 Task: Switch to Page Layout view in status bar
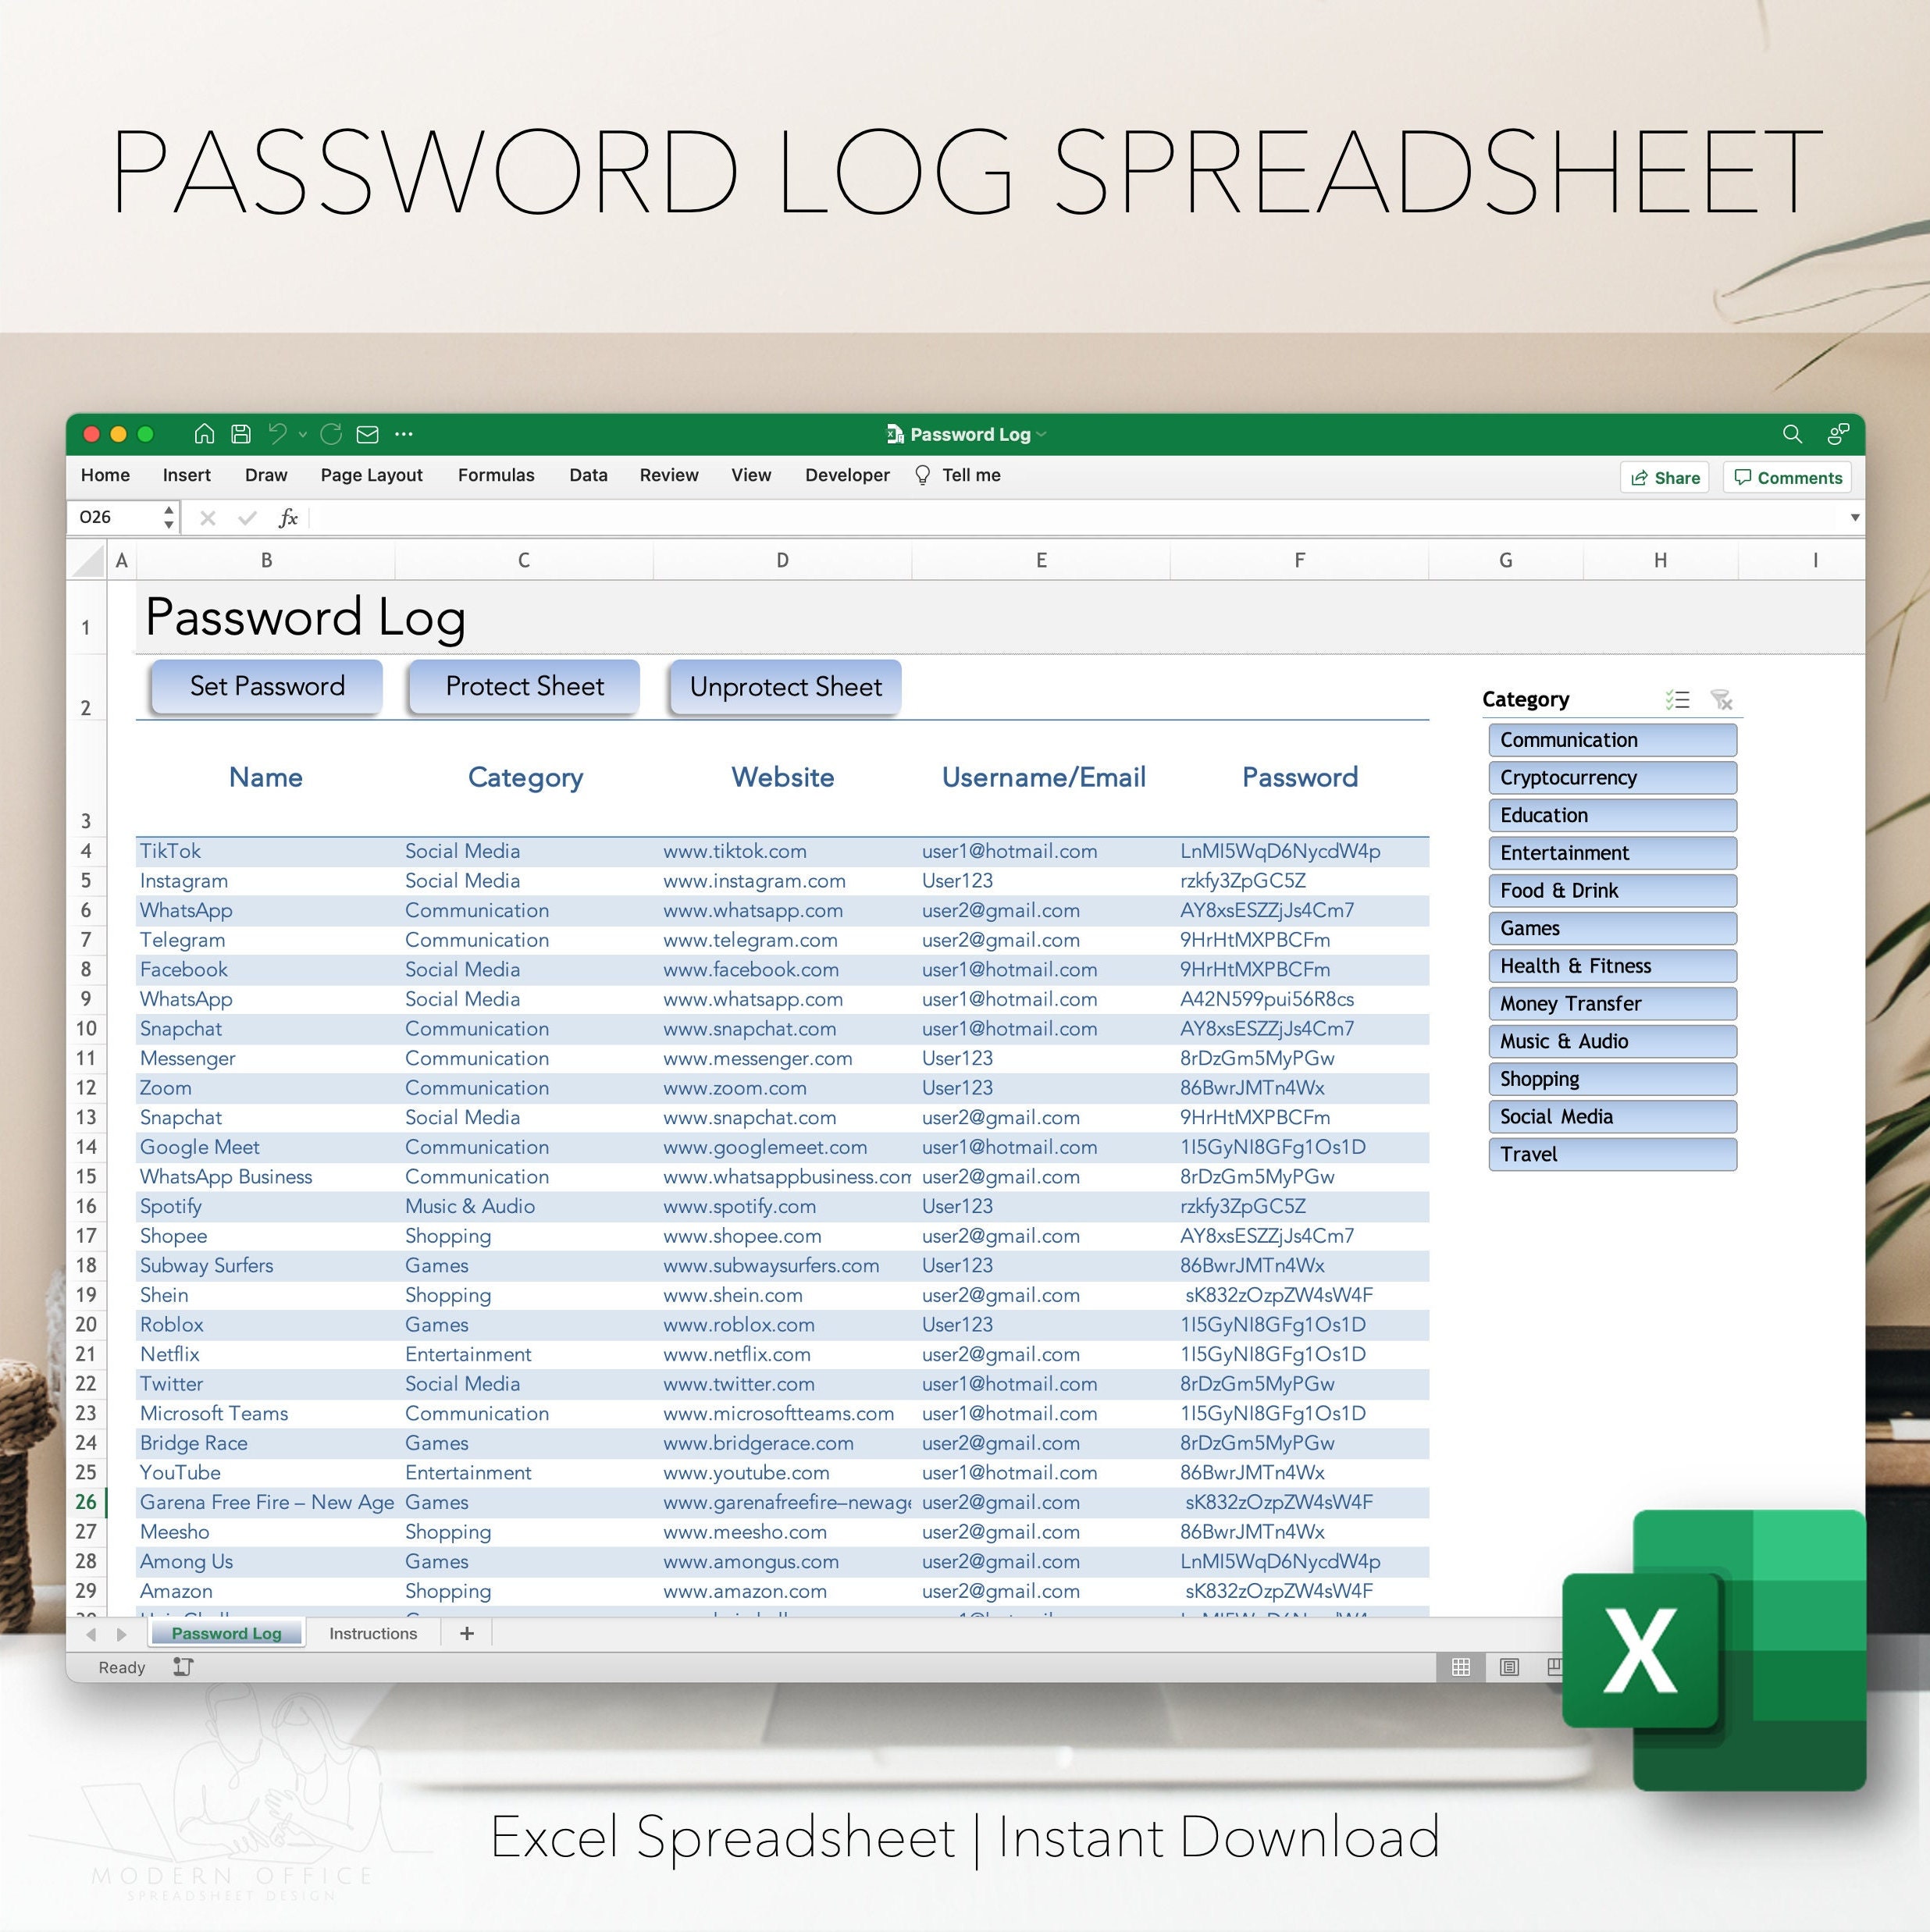click(x=1509, y=1666)
